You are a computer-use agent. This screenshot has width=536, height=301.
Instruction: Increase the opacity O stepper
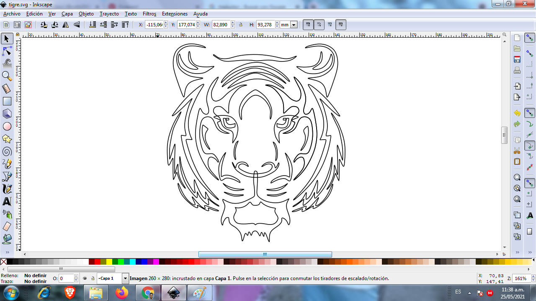[x=76, y=276]
